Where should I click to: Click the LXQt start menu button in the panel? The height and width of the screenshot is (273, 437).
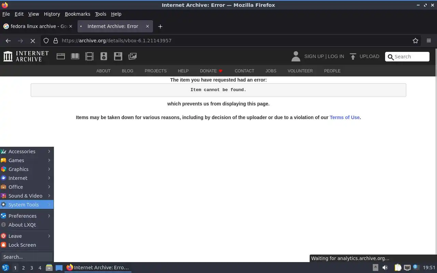point(5,268)
